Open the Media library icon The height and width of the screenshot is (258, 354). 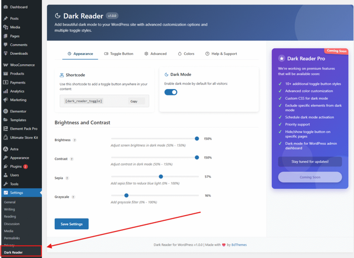6,27
